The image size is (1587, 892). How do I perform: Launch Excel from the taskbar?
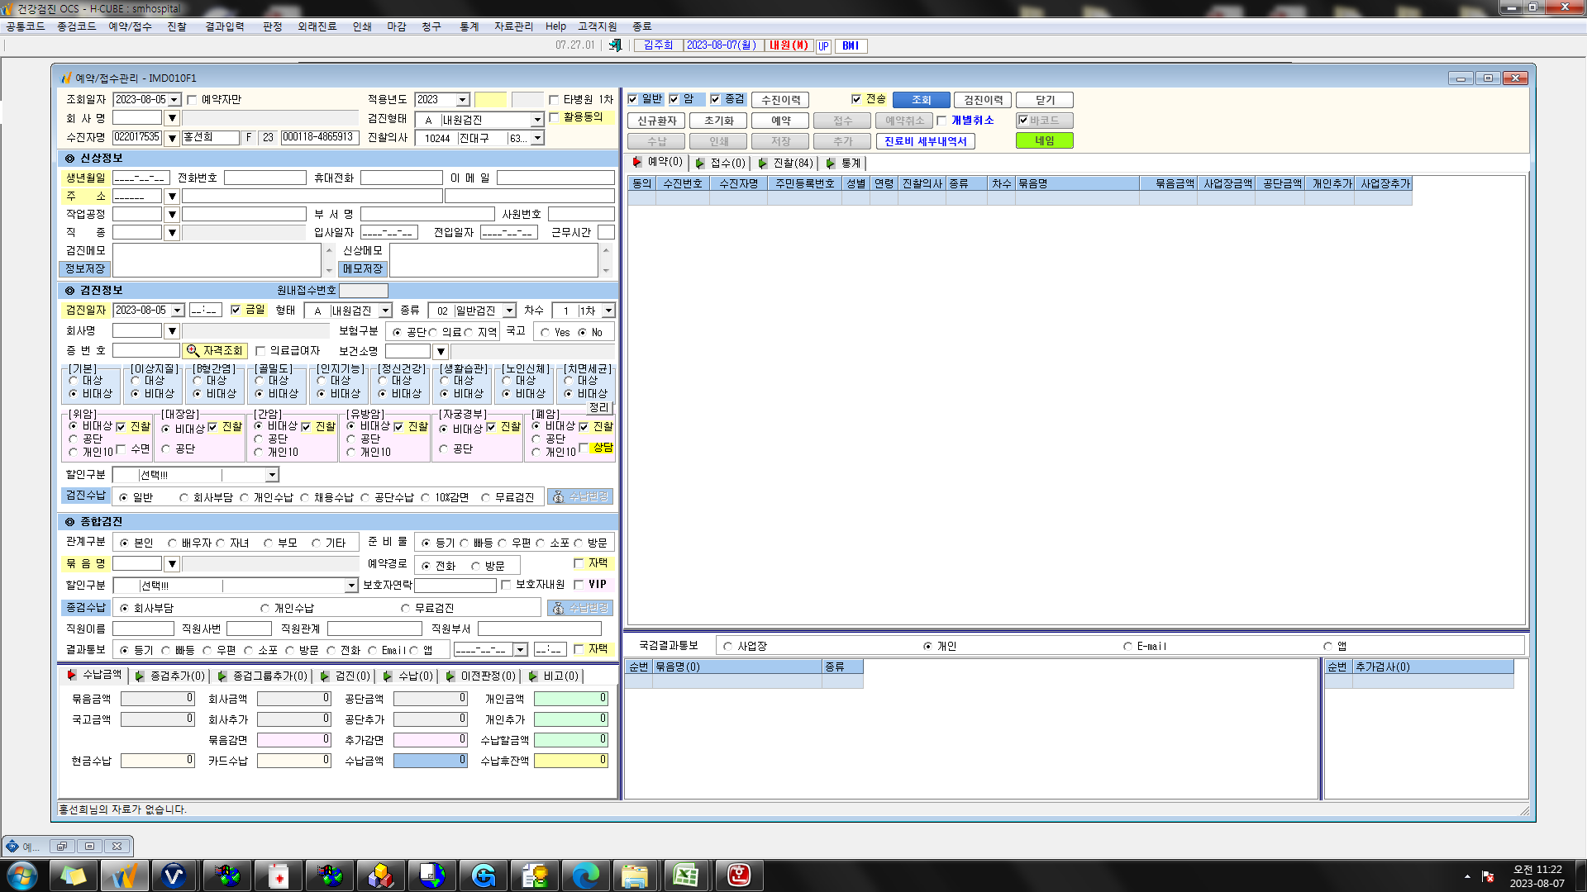(686, 875)
